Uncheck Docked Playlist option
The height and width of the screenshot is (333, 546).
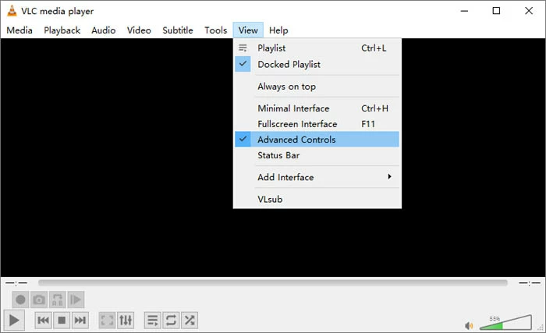pos(289,65)
